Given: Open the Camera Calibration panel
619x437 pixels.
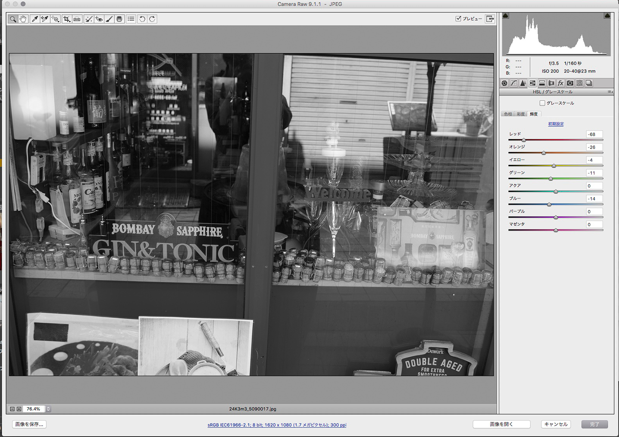Looking at the screenshot, I should coord(570,83).
